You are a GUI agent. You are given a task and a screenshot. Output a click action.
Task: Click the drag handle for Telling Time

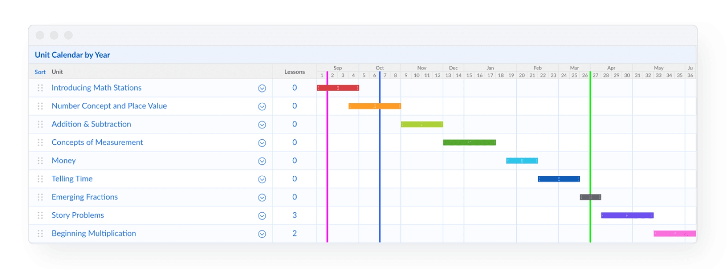[x=40, y=179]
